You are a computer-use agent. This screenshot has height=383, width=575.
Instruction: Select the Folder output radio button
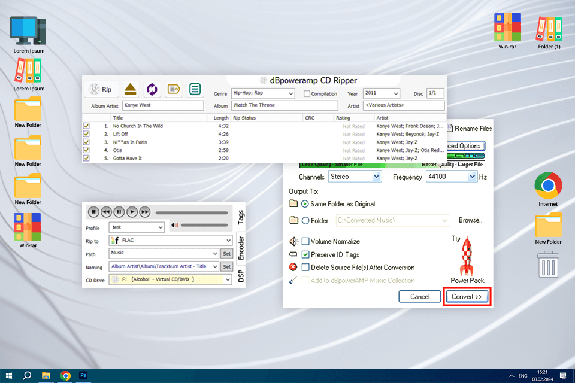pos(305,221)
